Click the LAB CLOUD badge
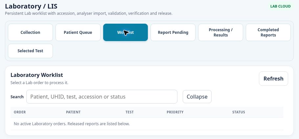Viewport: 299px width, 139px height. [x=280, y=6]
